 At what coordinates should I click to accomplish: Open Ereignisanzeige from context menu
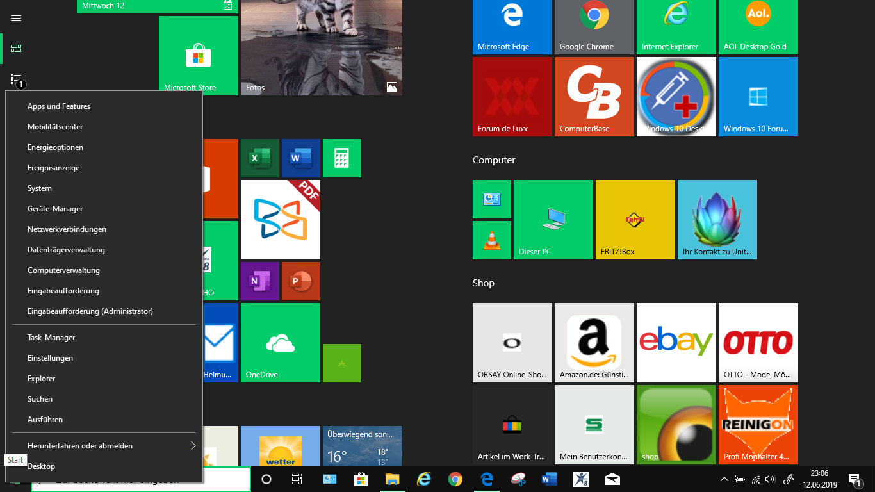pyautogui.click(x=104, y=168)
